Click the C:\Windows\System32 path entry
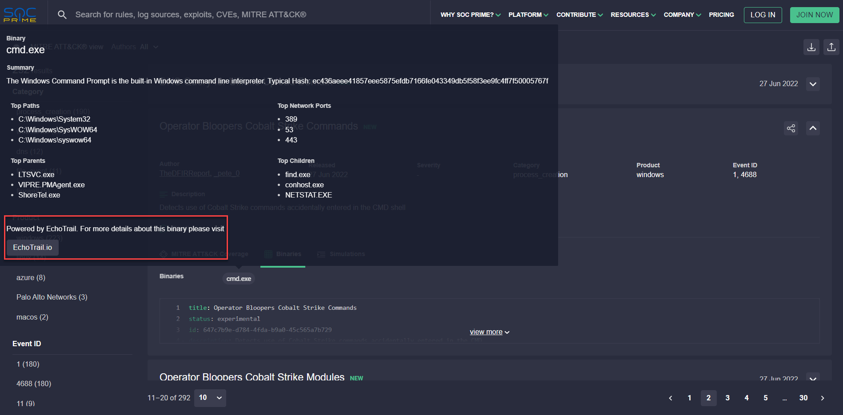843x415 pixels. point(54,119)
